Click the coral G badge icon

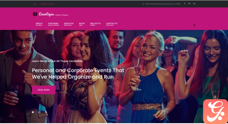(215, 111)
